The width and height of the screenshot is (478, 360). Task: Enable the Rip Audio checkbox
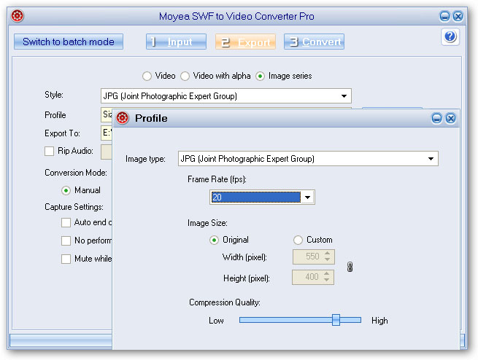(x=49, y=151)
